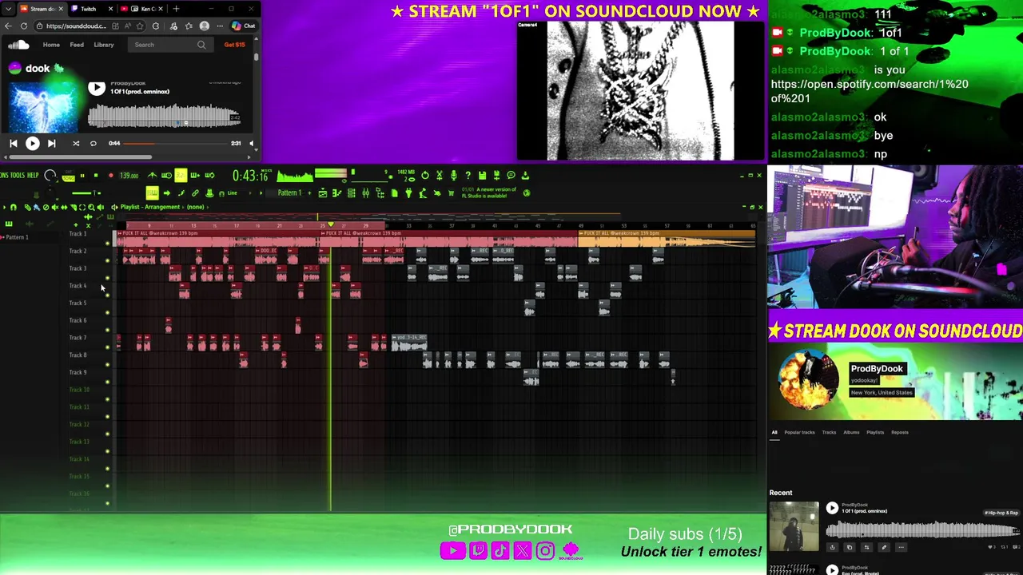The height and width of the screenshot is (575, 1023).
Task: Click the link icon in FL toolbar
Action: (195, 193)
